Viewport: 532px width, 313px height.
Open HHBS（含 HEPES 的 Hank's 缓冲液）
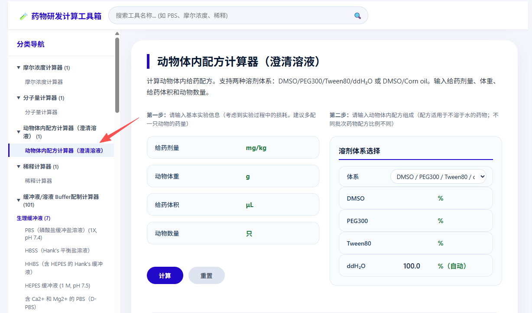coord(64,268)
